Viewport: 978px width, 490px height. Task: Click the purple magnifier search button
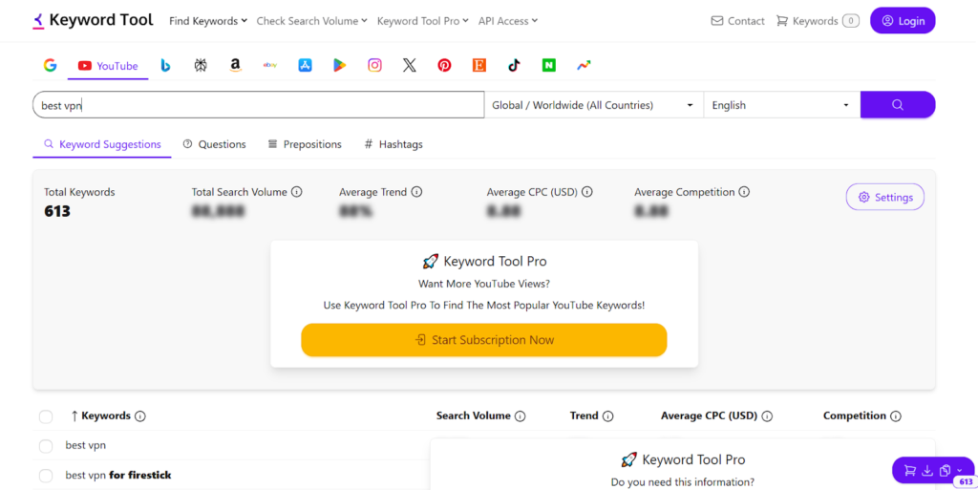(x=897, y=105)
